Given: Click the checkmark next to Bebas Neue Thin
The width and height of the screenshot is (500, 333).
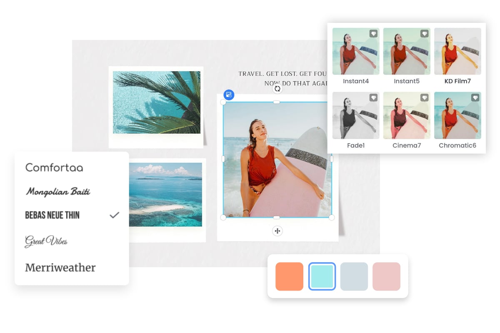Looking at the screenshot, I should (114, 215).
